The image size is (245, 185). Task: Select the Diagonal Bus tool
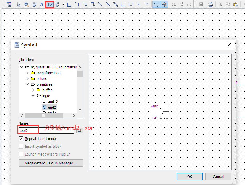point(108,4)
